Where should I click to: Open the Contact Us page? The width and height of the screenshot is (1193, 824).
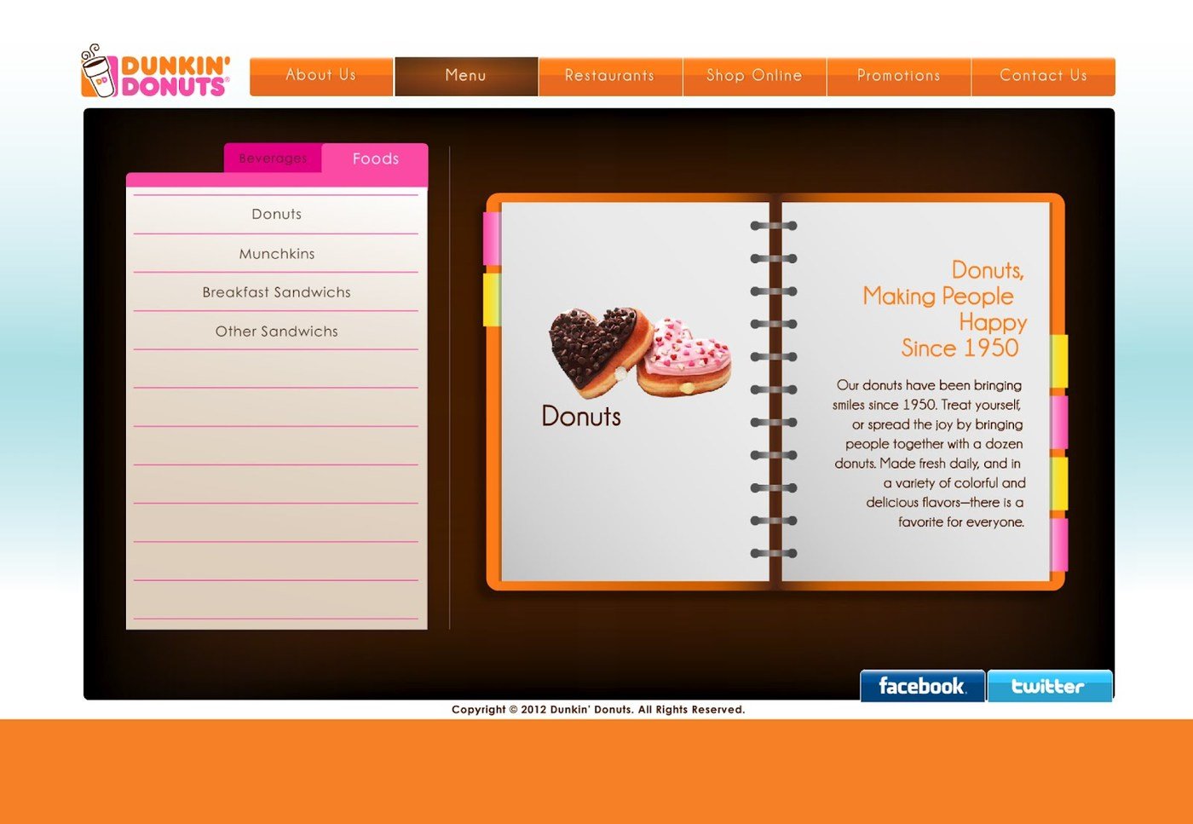(x=1043, y=76)
